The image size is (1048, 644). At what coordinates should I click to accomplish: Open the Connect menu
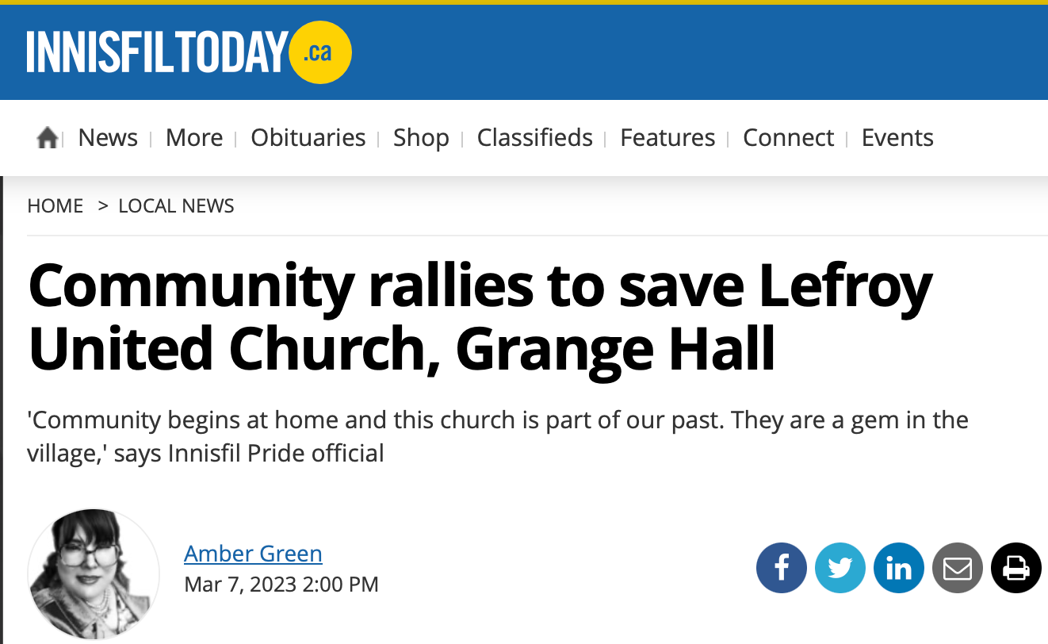pos(789,138)
